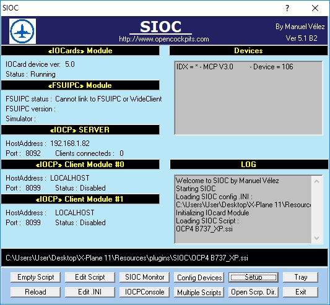This screenshot has width=330, height=305.
Task: Open the IOCPConsole
Action: (144, 292)
